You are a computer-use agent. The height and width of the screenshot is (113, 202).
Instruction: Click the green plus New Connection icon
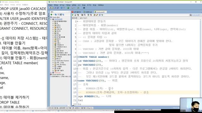tap(51, 15)
